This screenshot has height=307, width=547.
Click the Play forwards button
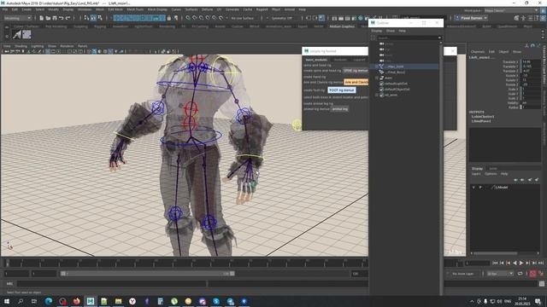521,264
